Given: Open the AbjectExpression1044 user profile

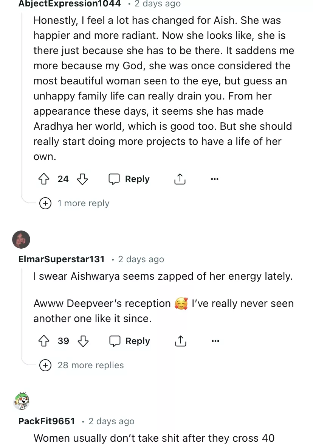Looking at the screenshot, I should [x=70, y=4].
